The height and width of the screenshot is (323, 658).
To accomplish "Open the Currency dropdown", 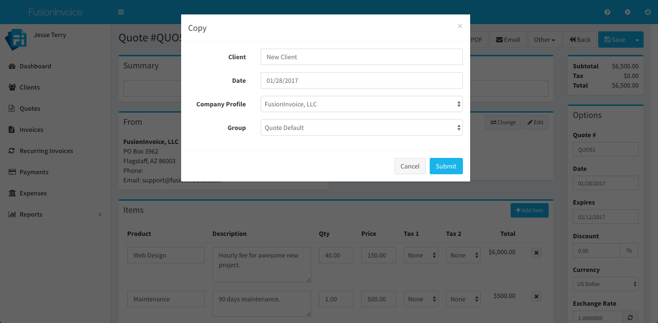I will pyautogui.click(x=605, y=284).
